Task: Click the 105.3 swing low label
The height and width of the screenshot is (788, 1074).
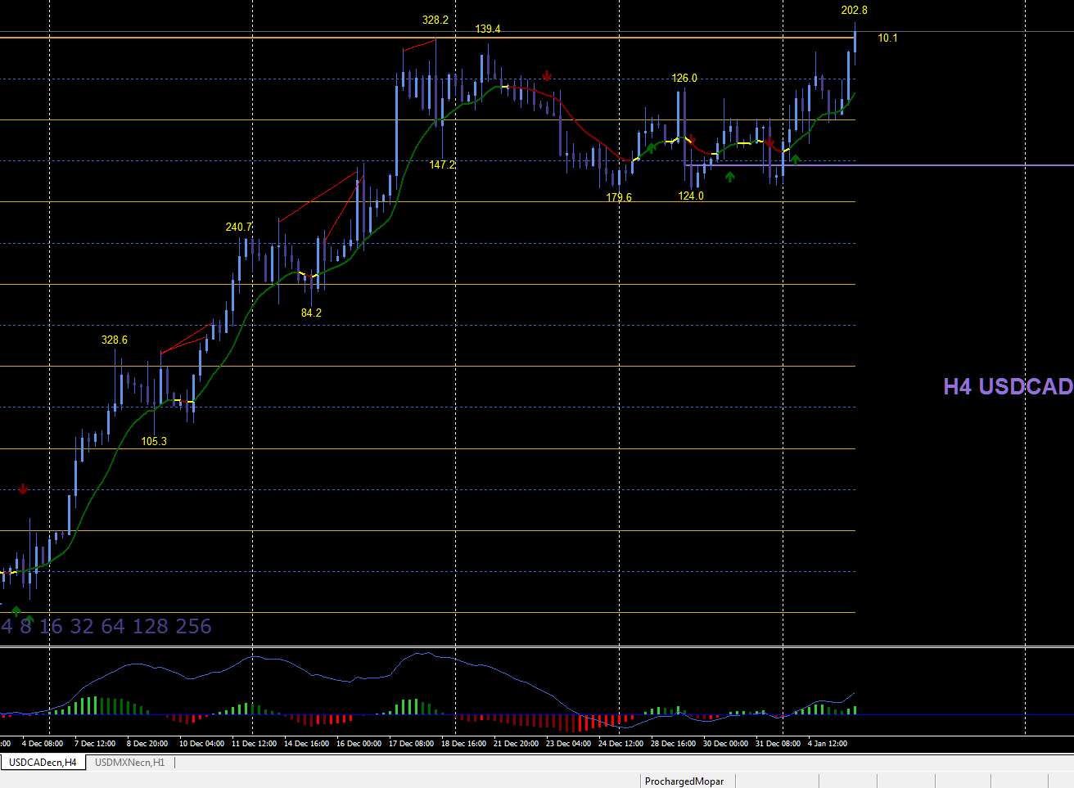Action: (x=154, y=441)
